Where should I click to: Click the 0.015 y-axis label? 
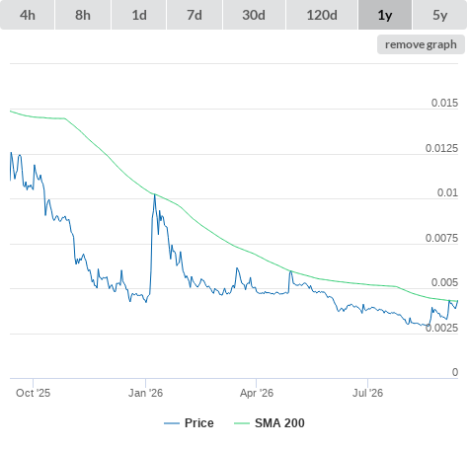[x=444, y=103]
